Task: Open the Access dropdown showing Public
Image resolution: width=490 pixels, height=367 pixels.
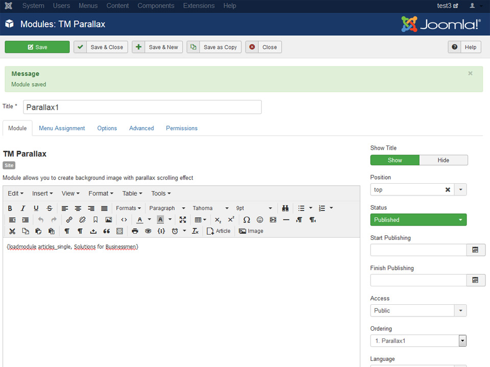Action: 419,310
